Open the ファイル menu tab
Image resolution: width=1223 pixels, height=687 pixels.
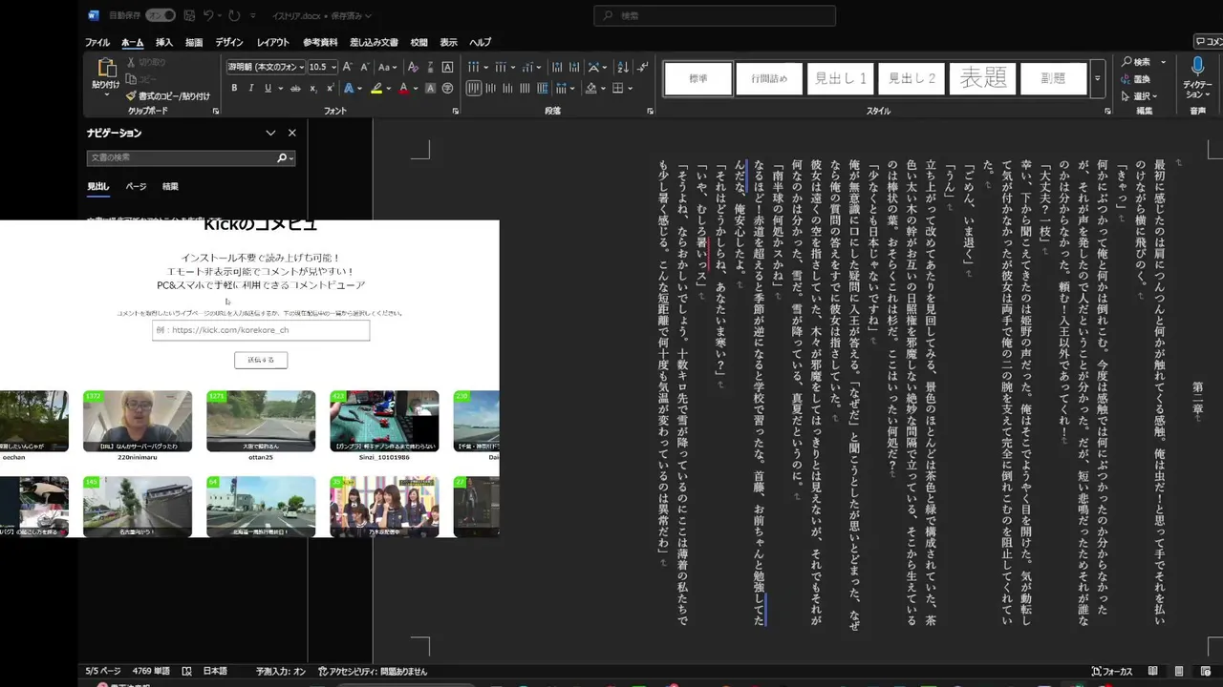(x=97, y=42)
